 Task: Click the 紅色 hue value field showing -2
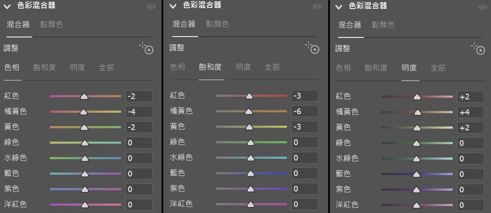point(139,96)
